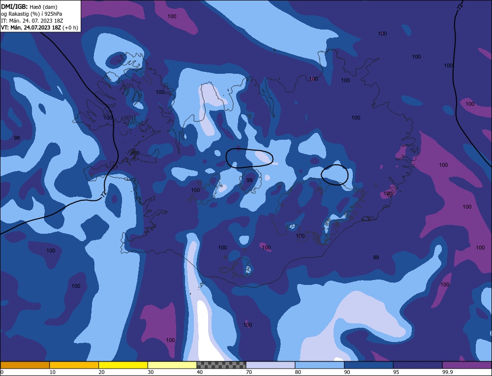Click the bold 'VT: Mán. 24.07.2023 18Z' line
The image size is (492, 376).
tap(31, 27)
